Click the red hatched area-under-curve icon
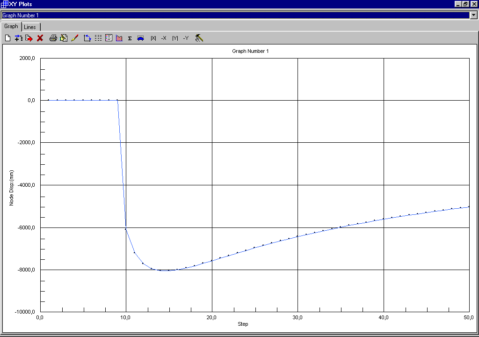Screen dimensions: 479x337 coord(119,38)
